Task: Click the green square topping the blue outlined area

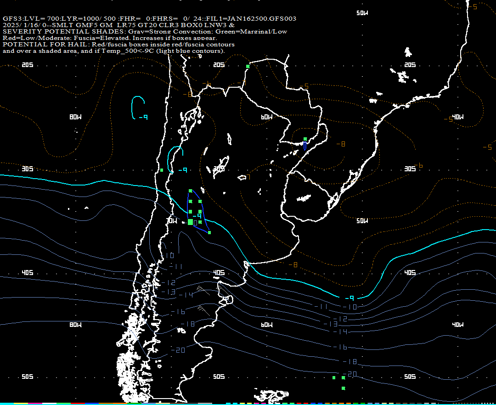Action: pos(191,191)
